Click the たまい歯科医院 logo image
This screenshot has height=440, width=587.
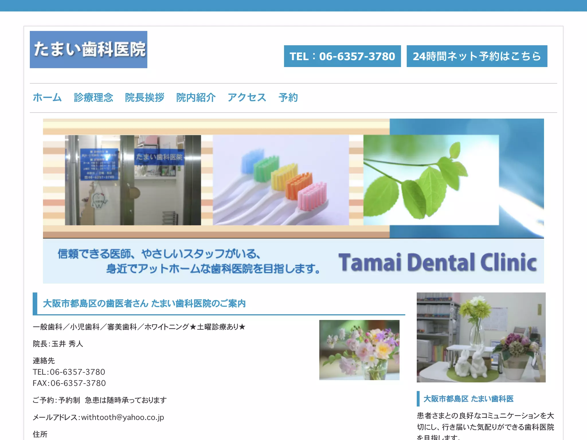[89, 50]
